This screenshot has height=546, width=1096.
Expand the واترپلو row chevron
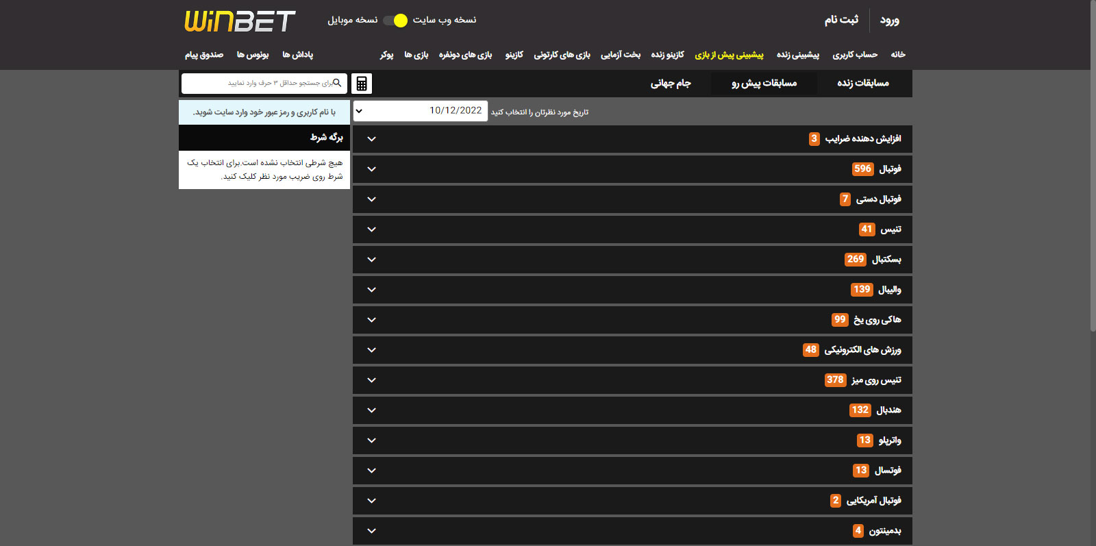point(371,440)
